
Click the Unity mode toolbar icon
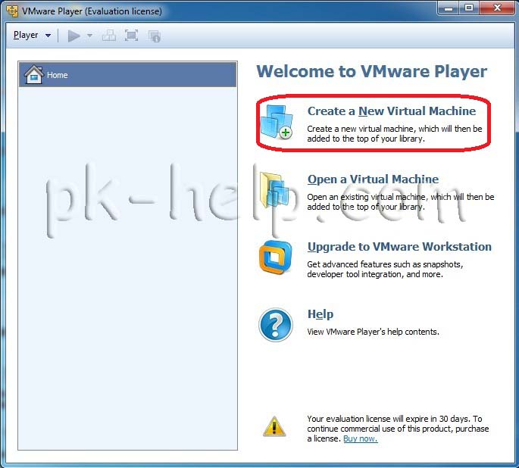155,36
